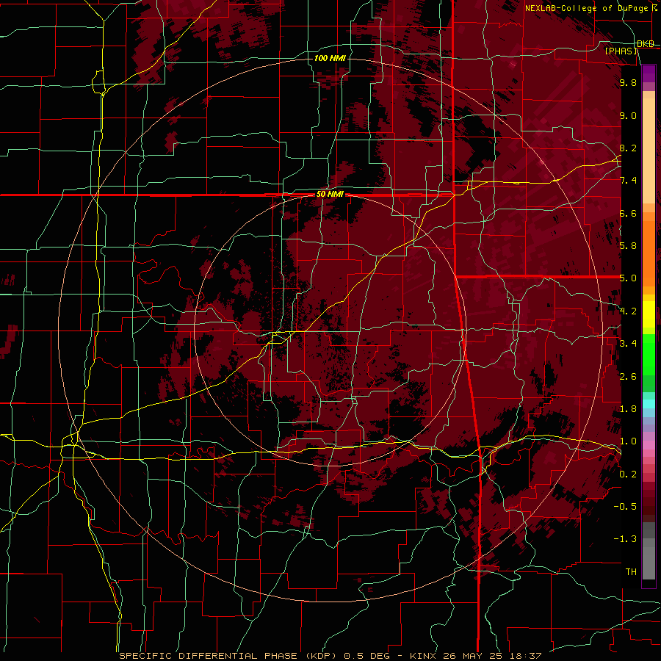This screenshot has width=661, height=661.
Task: Click the large orange band of the color scale
Action: tap(649, 254)
